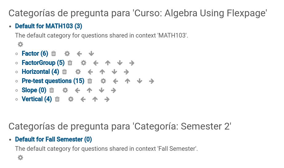This screenshot has width=284, height=168.
Task: Open the Default for MATH103 category link
Action: coord(49,26)
